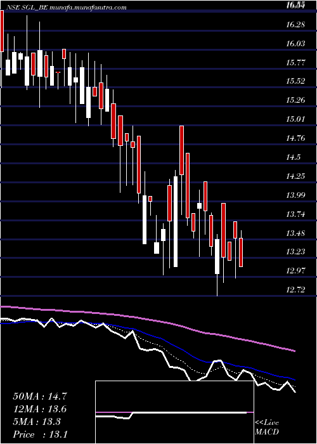Viewport: 317px width, 444px height.
Task: Click the tallest red candle near 15.01
Action: pos(181,150)
